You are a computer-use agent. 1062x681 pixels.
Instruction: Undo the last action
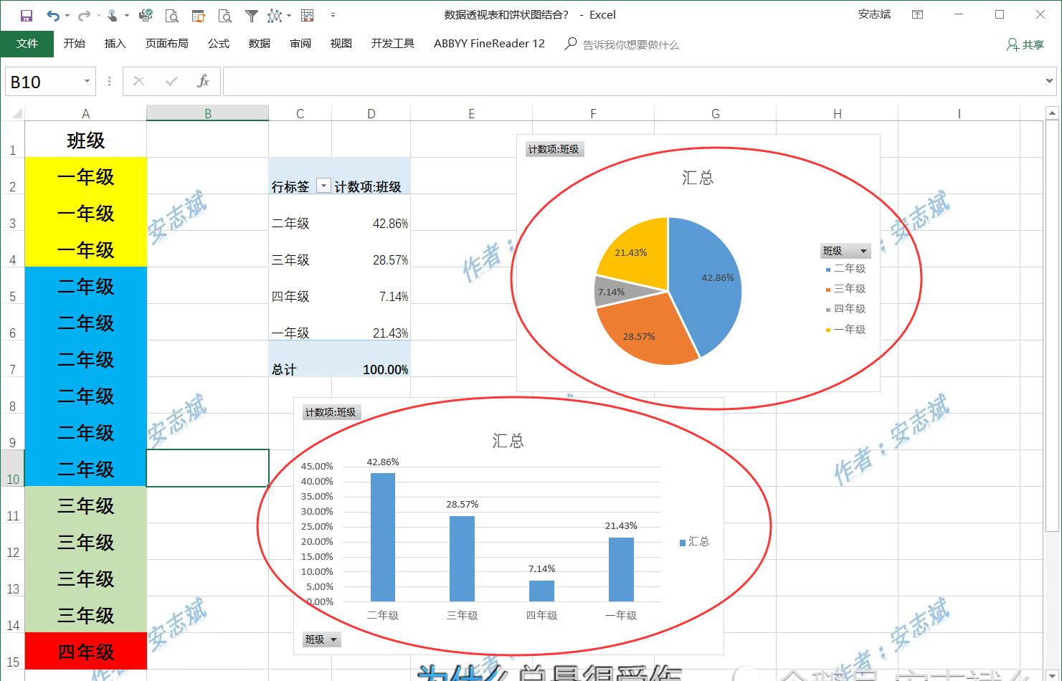click(54, 16)
